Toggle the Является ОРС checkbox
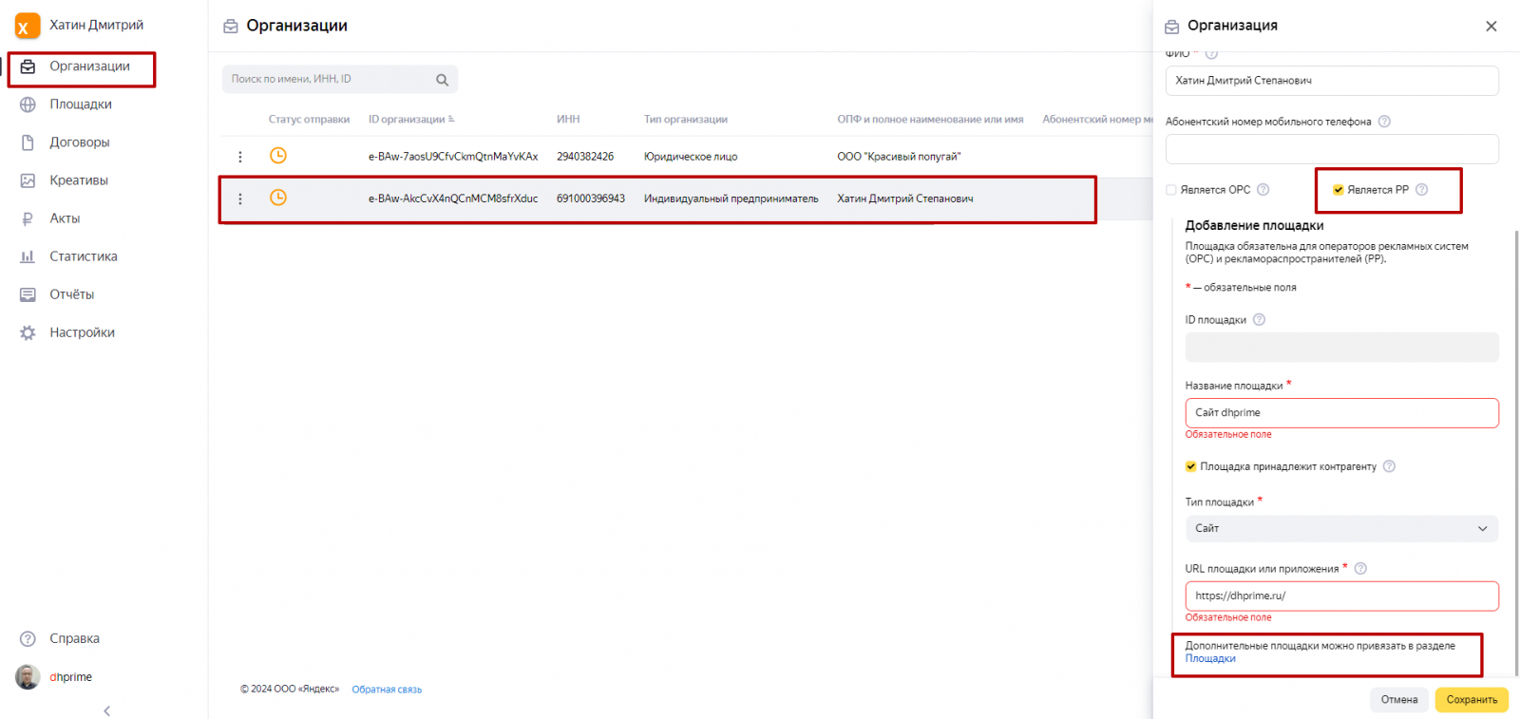This screenshot has width=1520, height=719. 1171,190
